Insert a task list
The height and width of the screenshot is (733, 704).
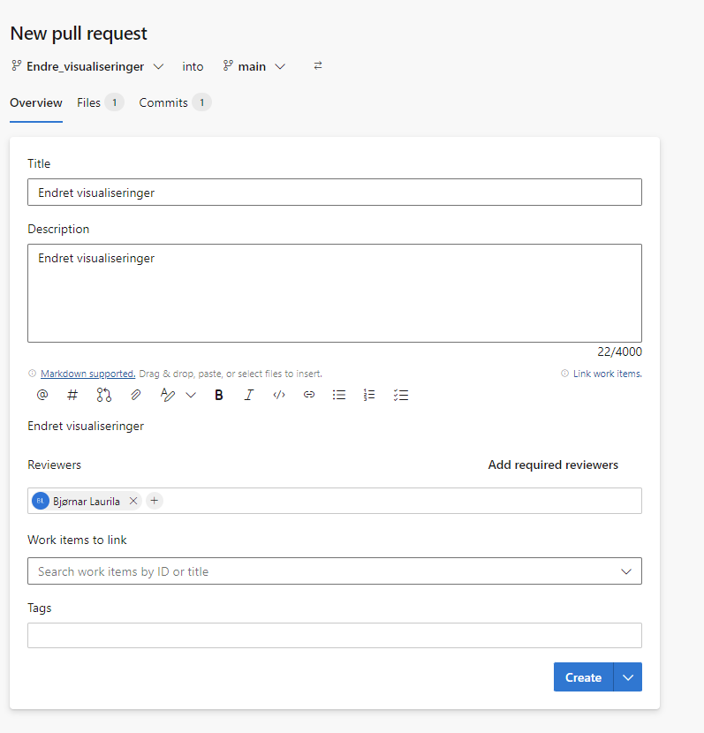(x=401, y=395)
